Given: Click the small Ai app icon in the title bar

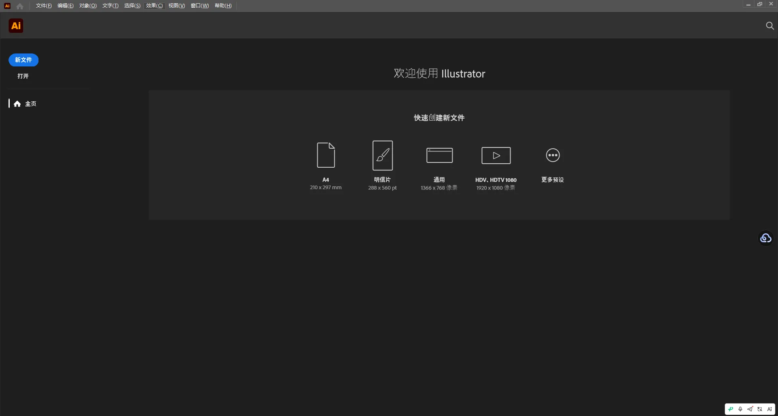Looking at the screenshot, I should (7, 6).
